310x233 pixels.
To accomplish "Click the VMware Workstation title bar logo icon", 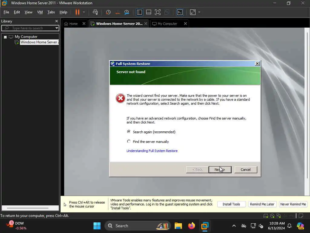I will click(x=4, y=3).
